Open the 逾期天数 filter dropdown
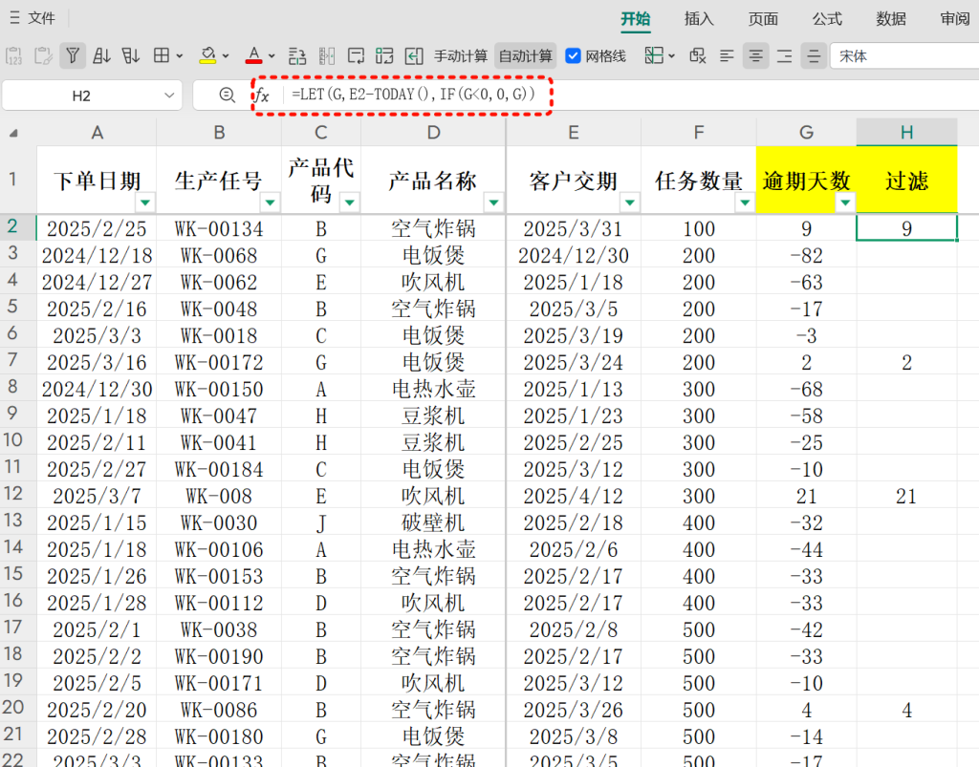The width and height of the screenshot is (979, 767). click(845, 202)
